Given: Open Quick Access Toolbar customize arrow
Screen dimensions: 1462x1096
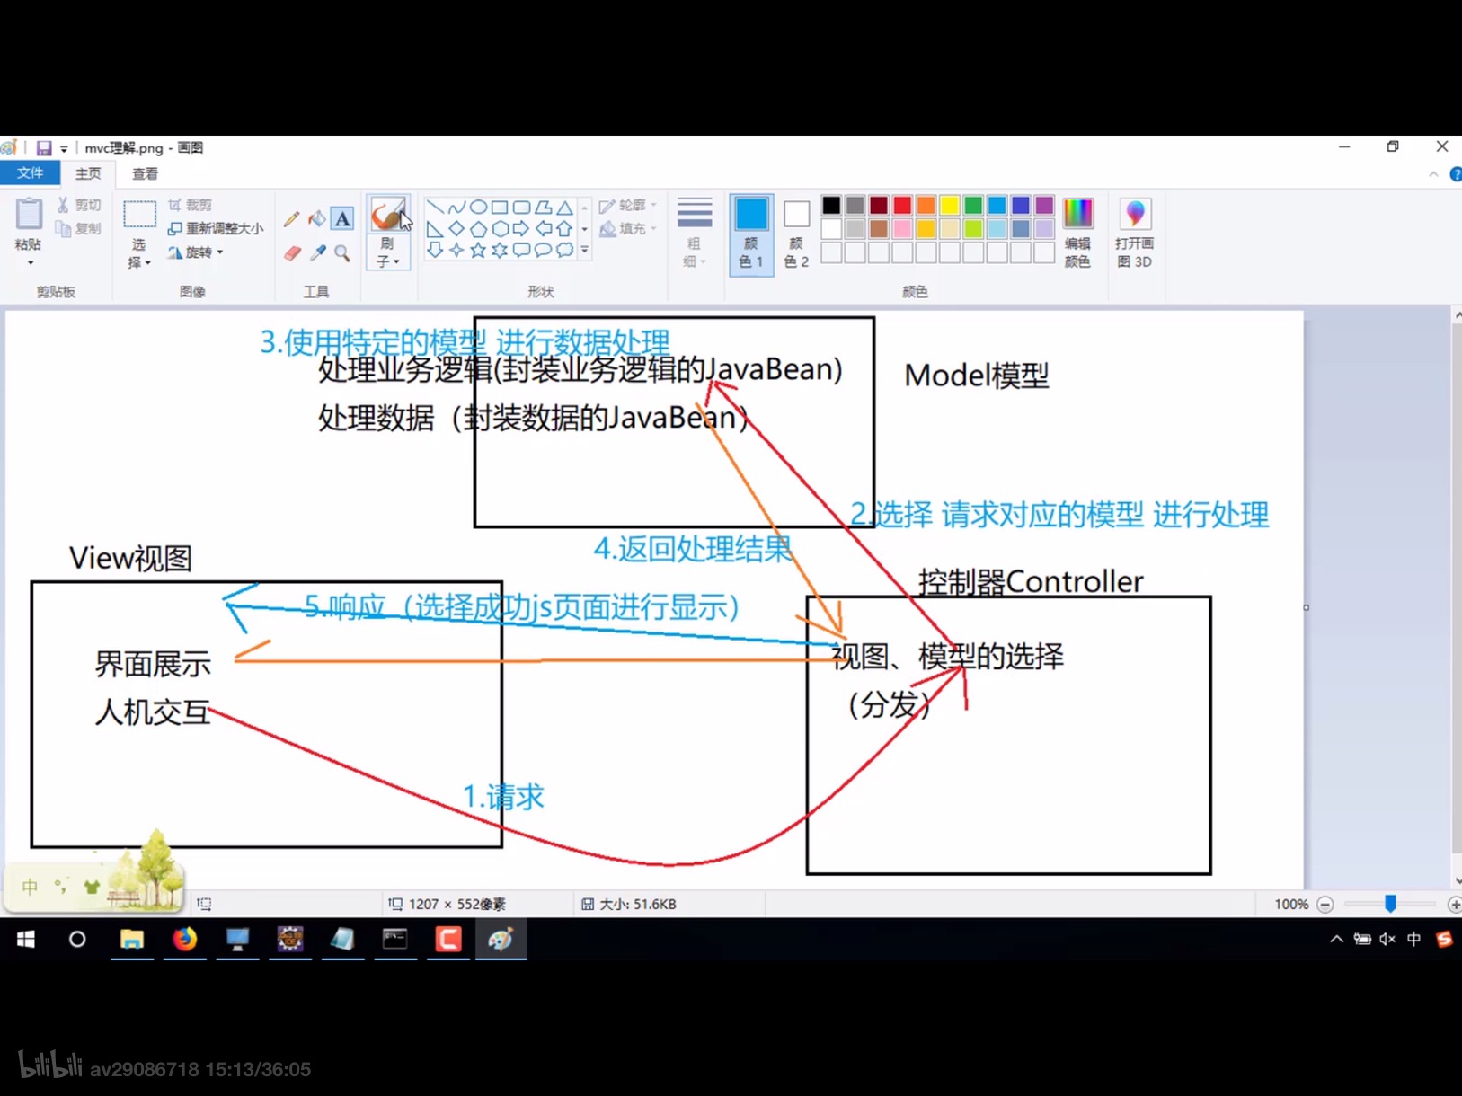Looking at the screenshot, I should 64,148.
